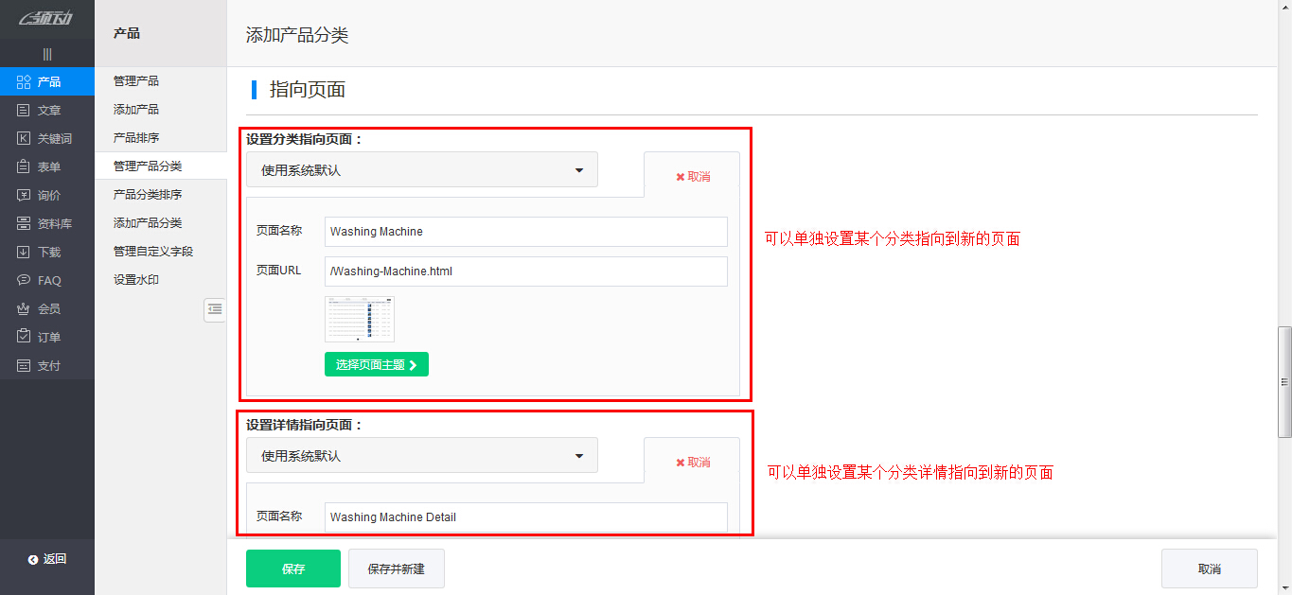1292x595 pixels.
Task: Expand the 设置分类指向页面 dropdown
Action: click(422, 170)
